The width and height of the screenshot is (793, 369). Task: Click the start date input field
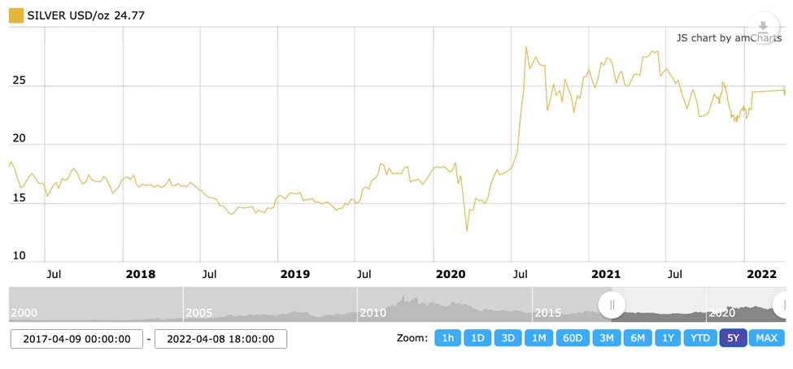(76, 339)
